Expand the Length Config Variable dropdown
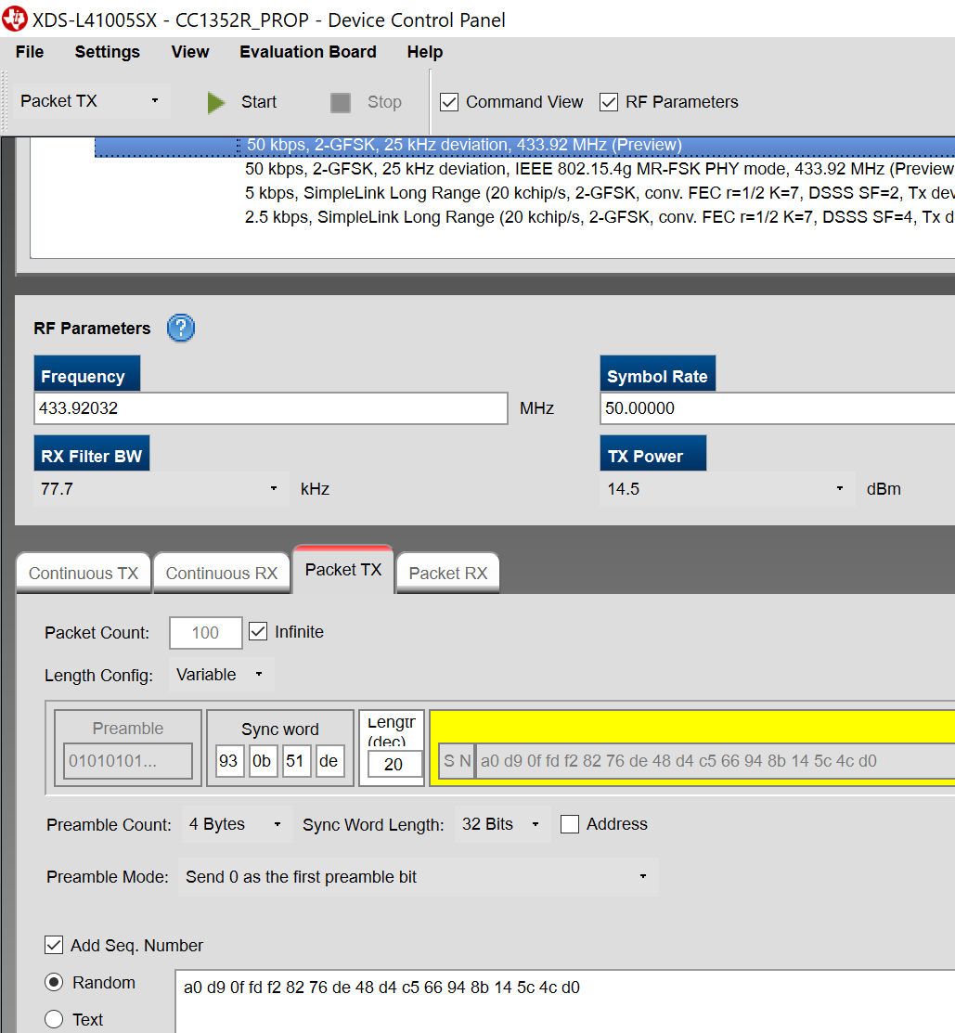The width and height of the screenshot is (955, 1033). tap(221, 675)
